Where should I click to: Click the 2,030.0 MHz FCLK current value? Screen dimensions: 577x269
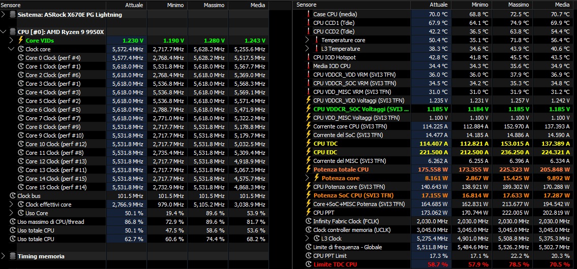pos(432,221)
